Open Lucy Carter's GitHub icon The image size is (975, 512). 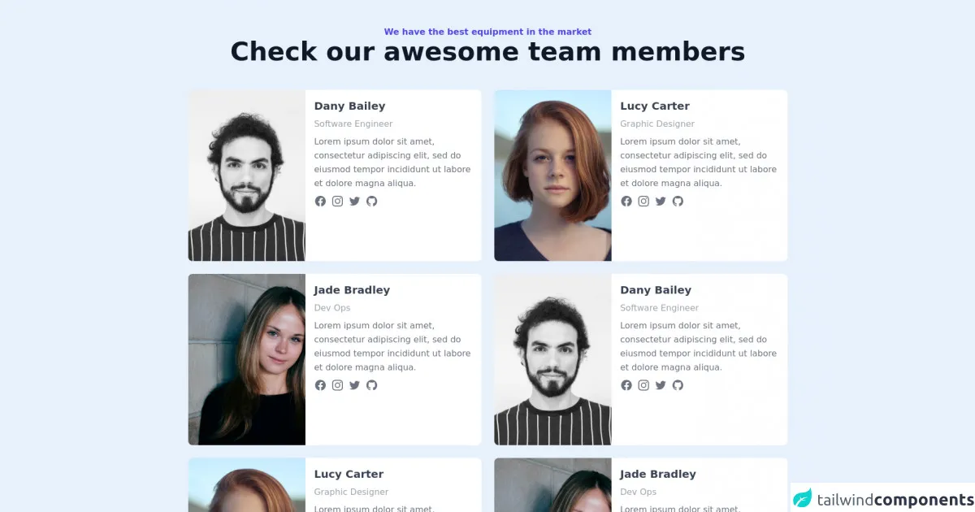pyautogui.click(x=678, y=202)
